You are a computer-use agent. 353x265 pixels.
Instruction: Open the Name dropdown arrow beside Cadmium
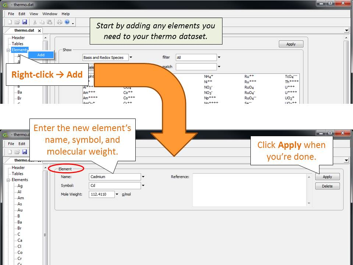pos(143,177)
